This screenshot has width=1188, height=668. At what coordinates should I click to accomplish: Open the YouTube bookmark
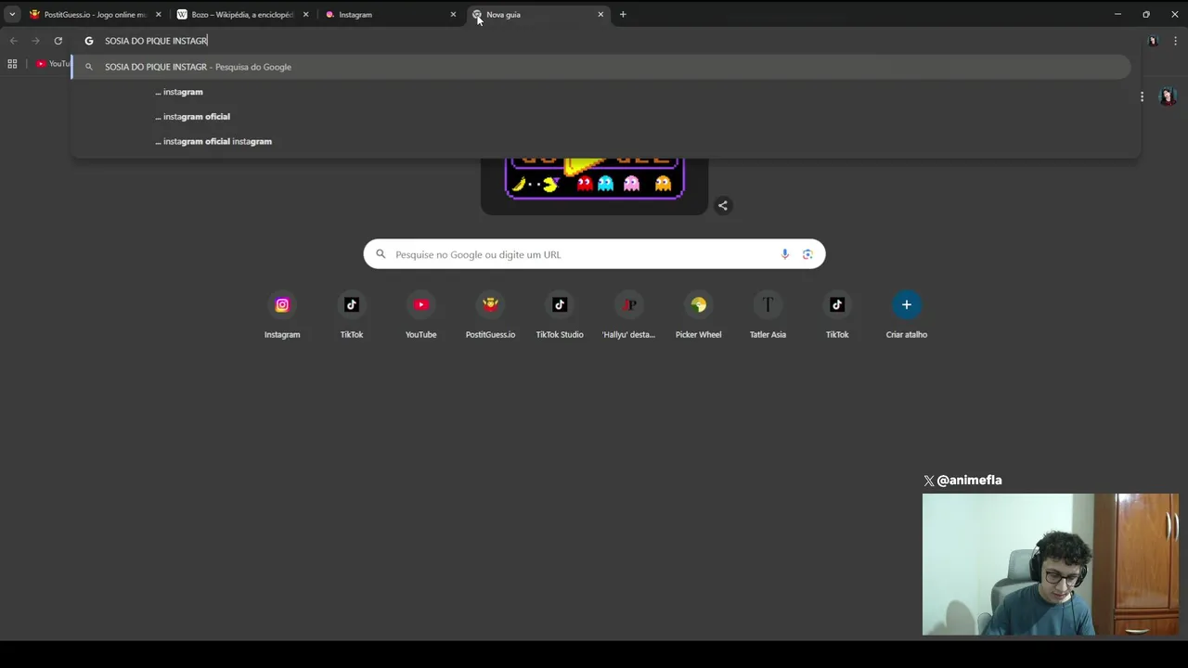(x=53, y=64)
